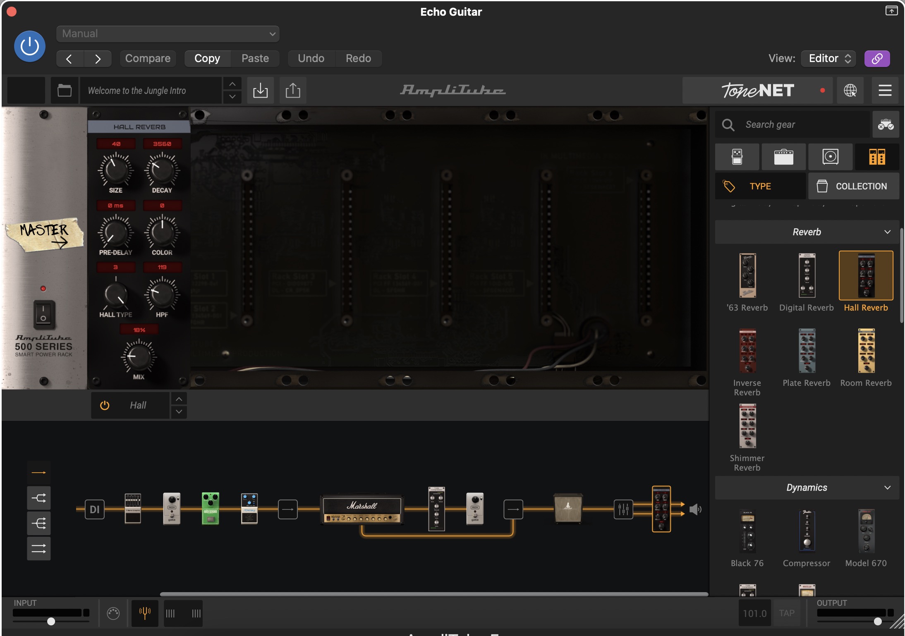Viewport: 905px width, 636px height.
Task: Select previous Hall module with up chevron
Action: point(179,399)
